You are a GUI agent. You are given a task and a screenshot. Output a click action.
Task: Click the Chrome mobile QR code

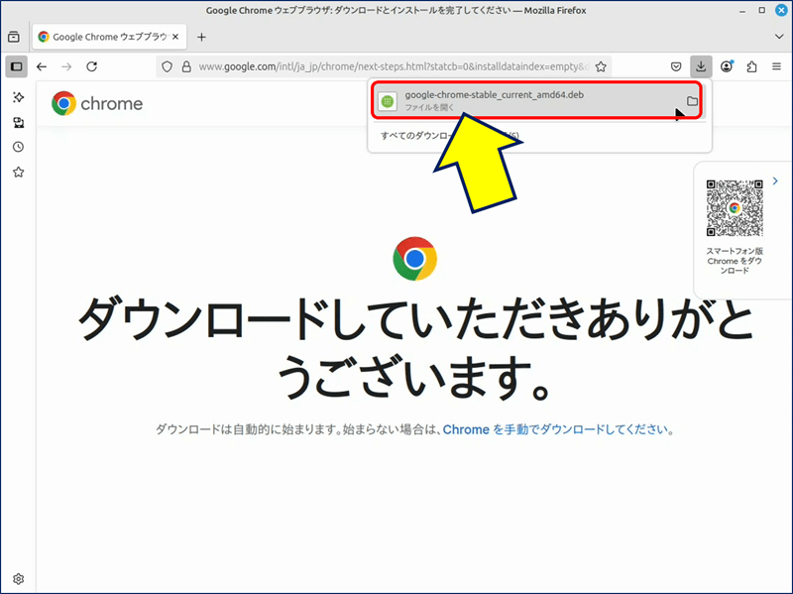[x=735, y=208]
